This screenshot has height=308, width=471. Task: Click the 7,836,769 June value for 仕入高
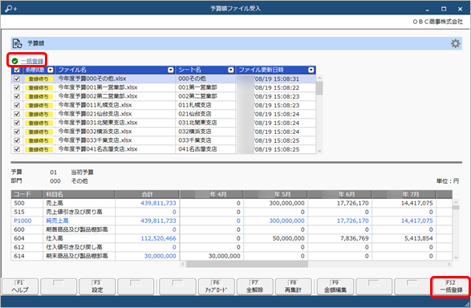(x=354, y=238)
